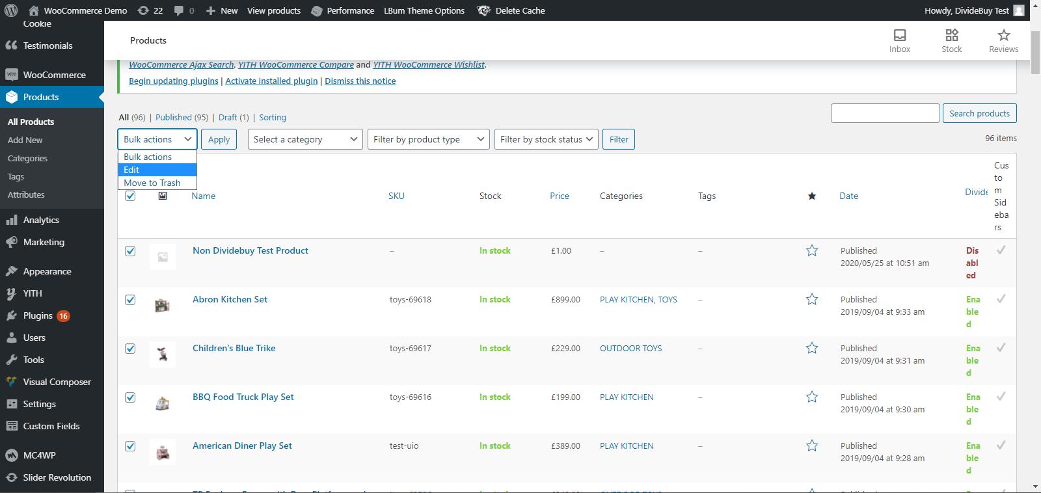1041x493 pixels.
Task: Click the WordPress logo in admin bar
Action: (11, 10)
